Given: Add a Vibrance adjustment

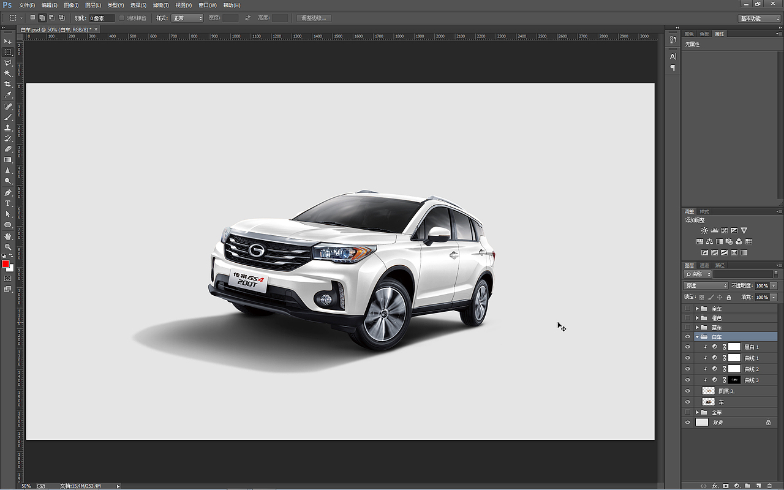Looking at the screenshot, I should (x=744, y=230).
